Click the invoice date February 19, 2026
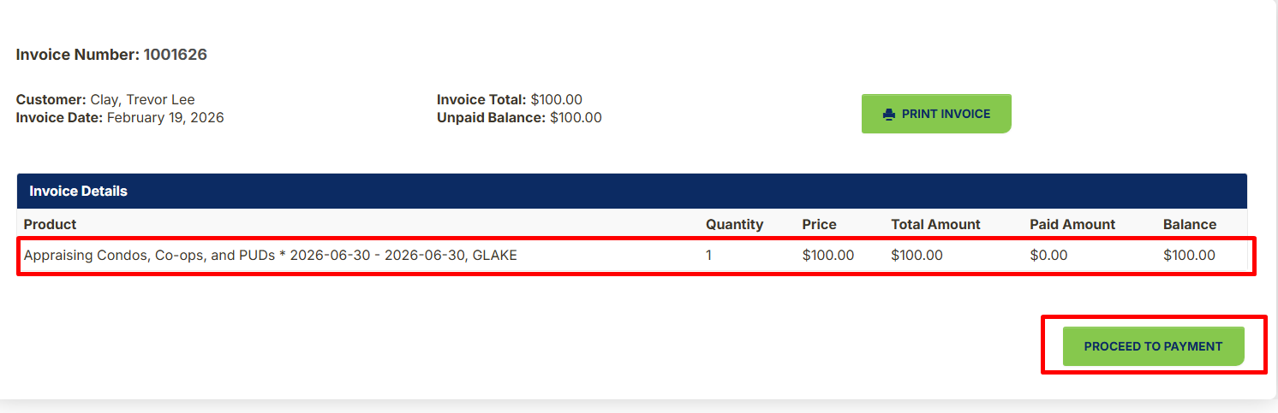Viewport: 1278px width, 413px height. pos(165,117)
